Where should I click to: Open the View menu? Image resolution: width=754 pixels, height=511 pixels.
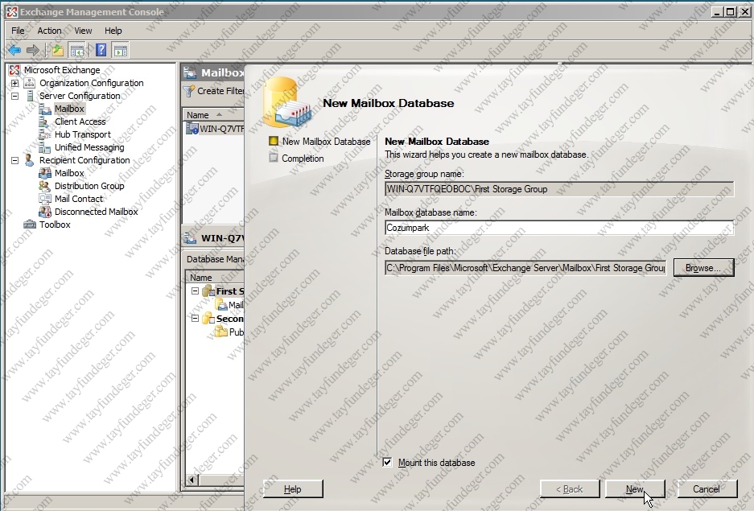tap(83, 31)
